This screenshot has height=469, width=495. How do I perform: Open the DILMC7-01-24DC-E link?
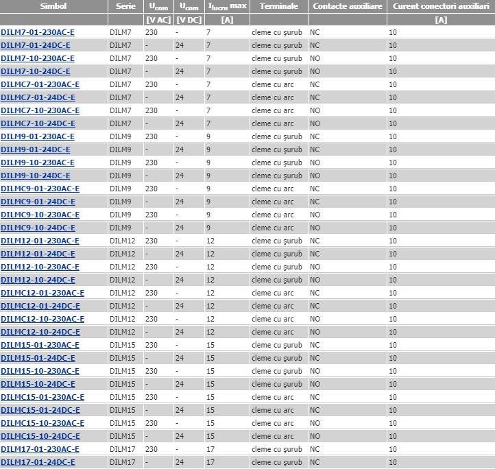pyautogui.click(x=38, y=97)
